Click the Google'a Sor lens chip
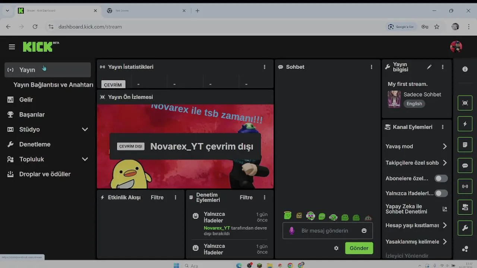 coord(401,27)
